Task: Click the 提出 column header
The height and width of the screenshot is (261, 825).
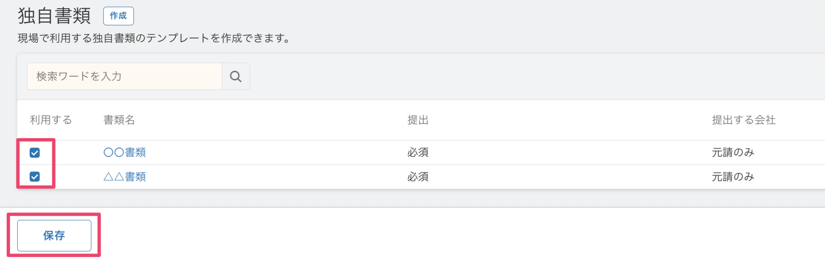Action: coord(418,120)
